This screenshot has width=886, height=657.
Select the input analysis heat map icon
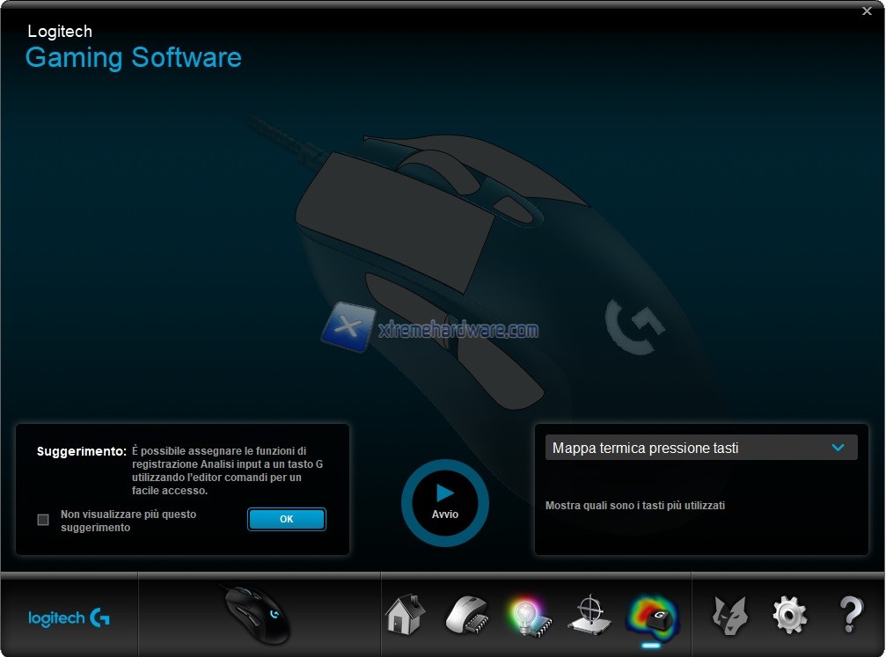pos(651,615)
